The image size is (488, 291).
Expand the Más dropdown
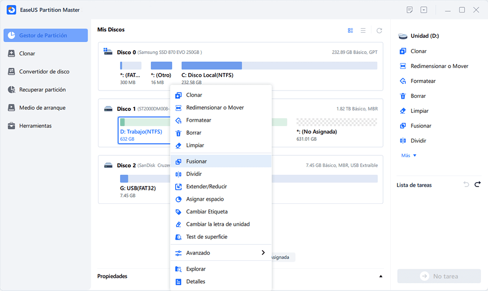(x=408, y=155)
